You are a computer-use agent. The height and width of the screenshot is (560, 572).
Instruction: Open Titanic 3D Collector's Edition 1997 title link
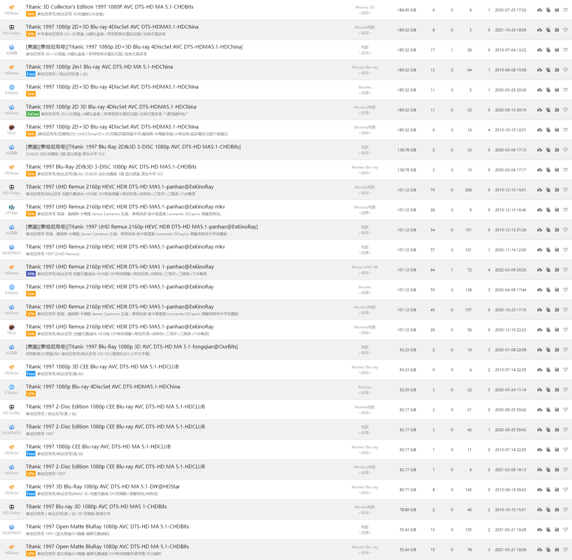pos(110,7)
